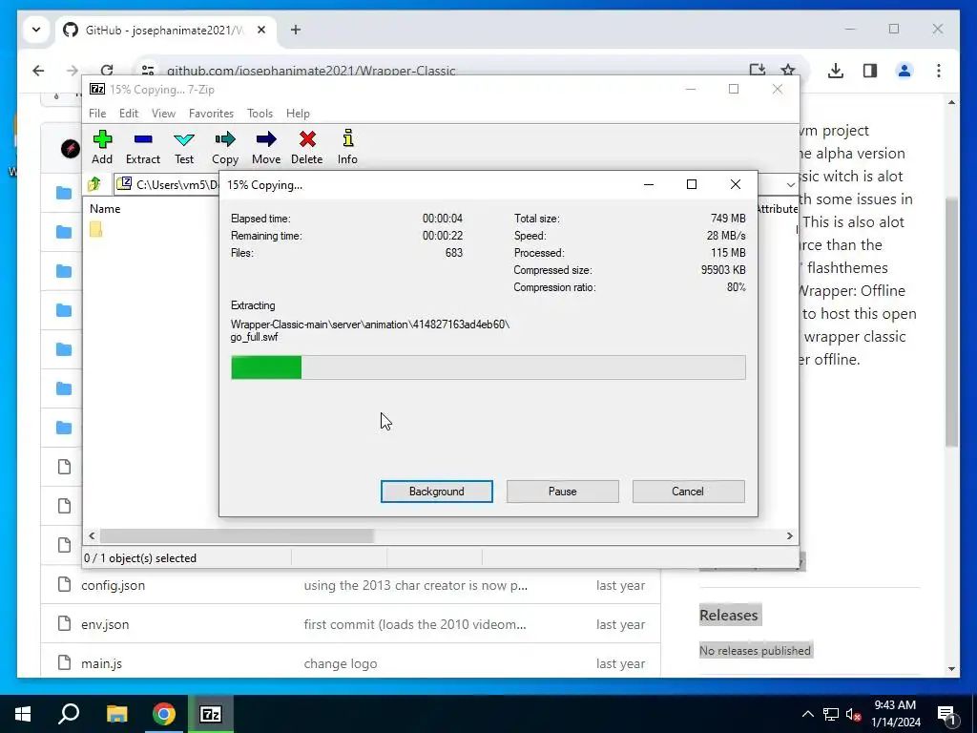Bookmark this page with the star icon
This screenshot has height=733, width=977.
pos(788,71)
